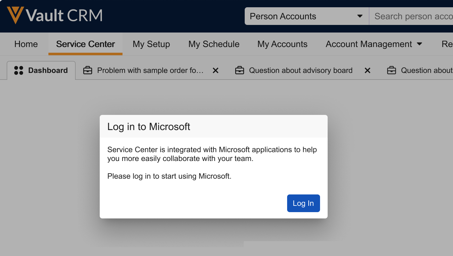This screenshot has height=256, width=453.
Task: Expand the Account Management menu arrow
Action: point(419,44)
